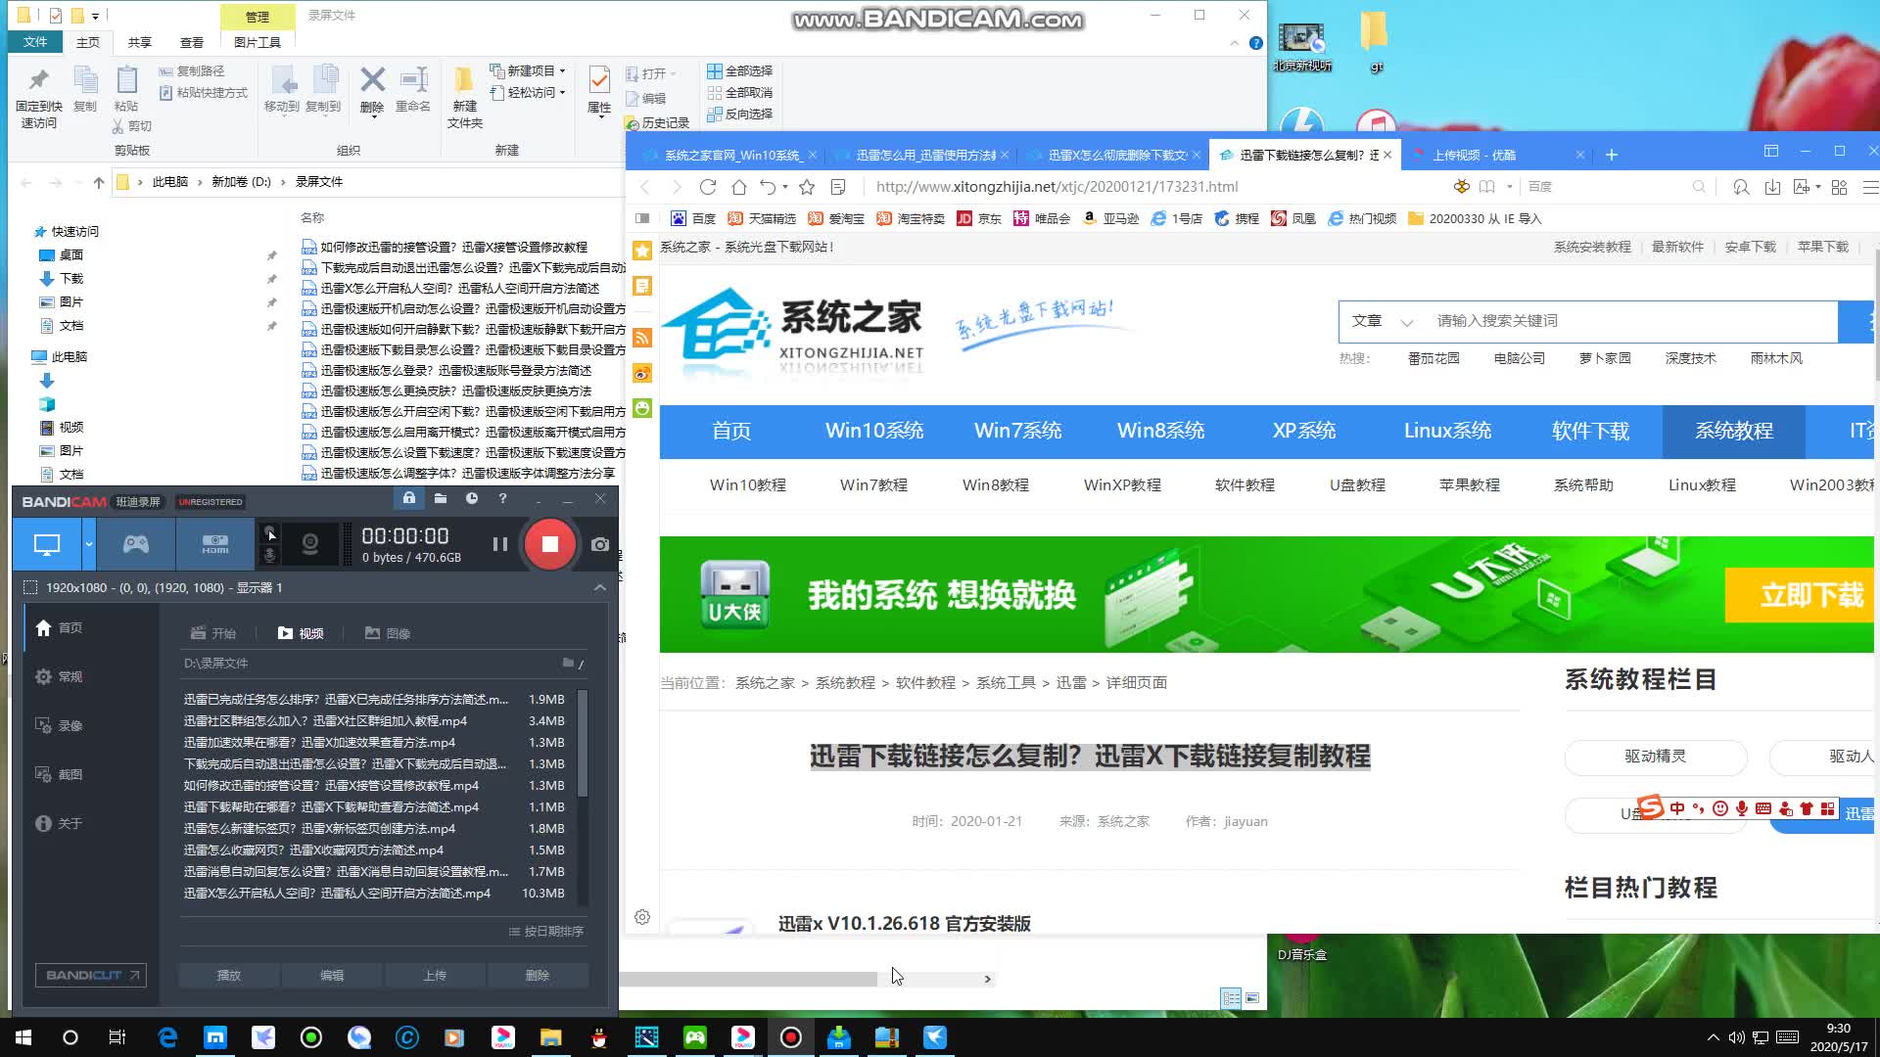
Task: Click 驱动精灵 tag link
Action: click(1655, 756)
